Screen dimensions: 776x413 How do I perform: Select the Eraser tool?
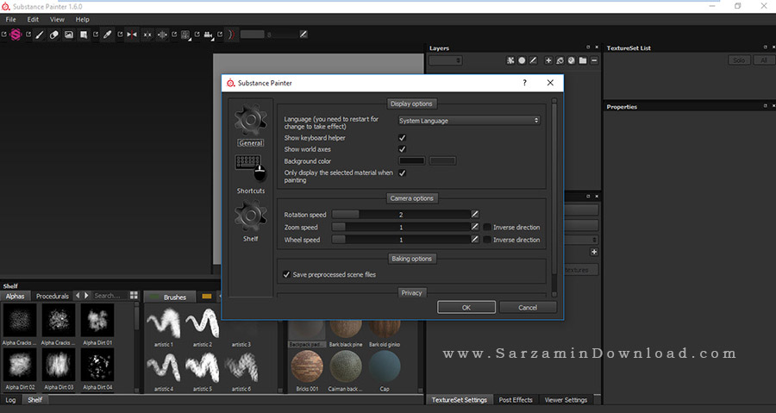click(54, 34)
